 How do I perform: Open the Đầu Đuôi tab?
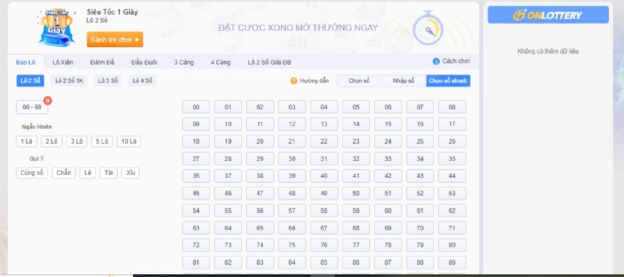(x=144, y=62)
